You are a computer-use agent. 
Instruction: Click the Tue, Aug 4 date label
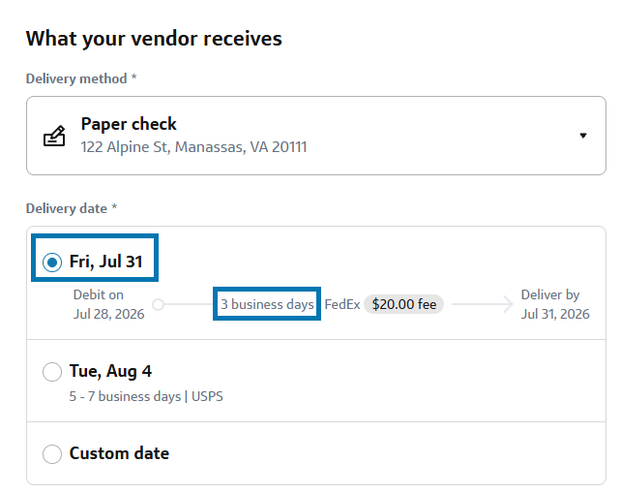110,371
